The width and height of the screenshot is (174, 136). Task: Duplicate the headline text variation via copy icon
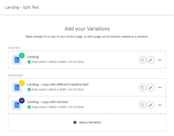click(142, 88)
